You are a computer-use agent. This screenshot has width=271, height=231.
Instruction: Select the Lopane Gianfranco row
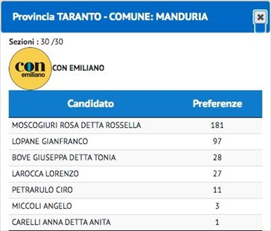click(135, 142)
